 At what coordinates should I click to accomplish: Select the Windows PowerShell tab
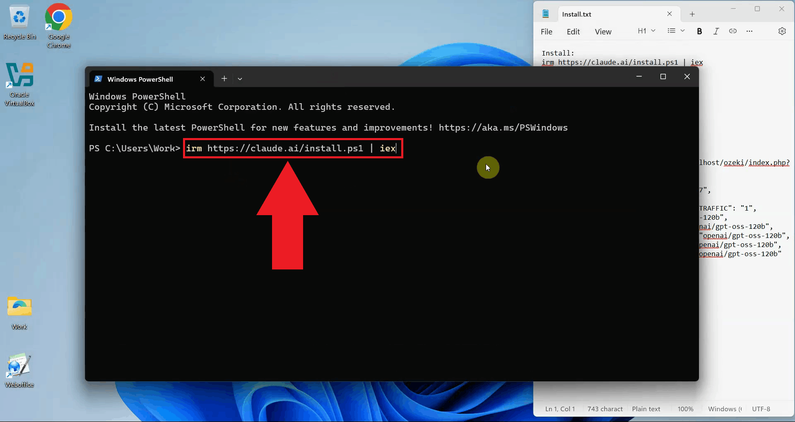pyautogui.click(x=140, y=79)
